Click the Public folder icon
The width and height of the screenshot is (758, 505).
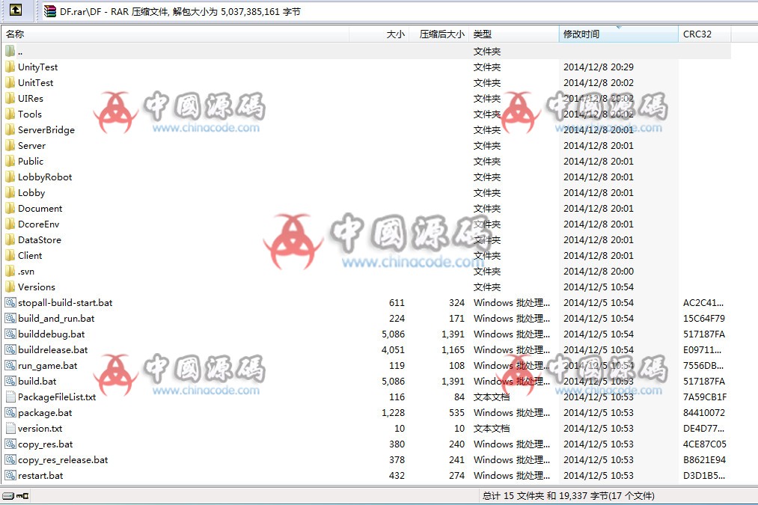click(x=10, y=161)
